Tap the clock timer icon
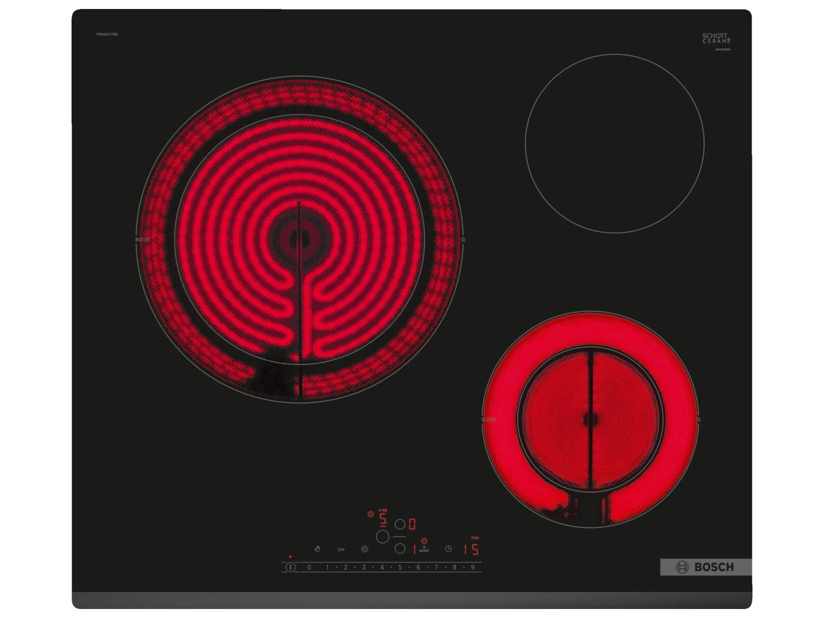This screenshot has height=620, width=827. coord(448,549)
